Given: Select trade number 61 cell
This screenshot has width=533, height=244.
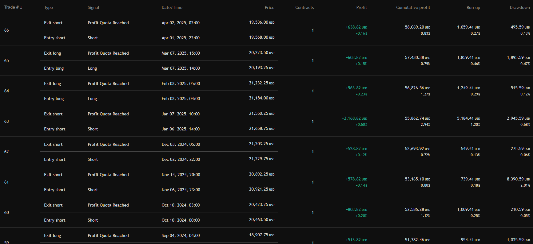Looking at the screenshot, I should (x=6, y=182).
